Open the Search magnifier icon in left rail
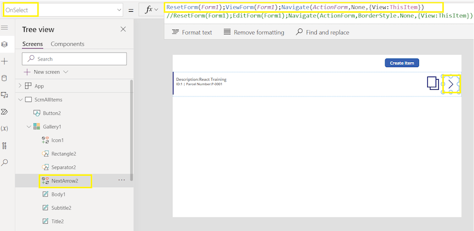 4,163
